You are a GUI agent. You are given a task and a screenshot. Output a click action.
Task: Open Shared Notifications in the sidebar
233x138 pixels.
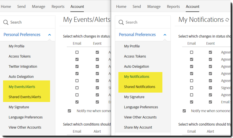(x=140, y=87)
